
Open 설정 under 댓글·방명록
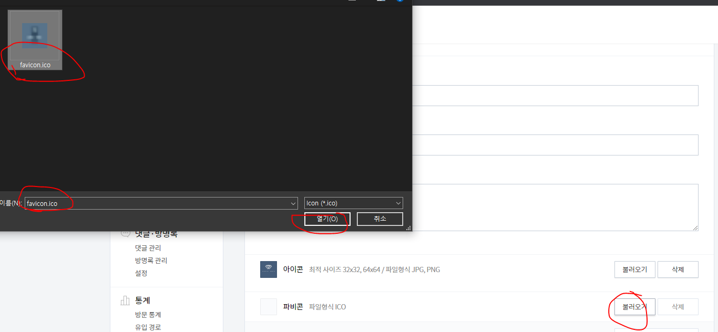click(141, 273)
